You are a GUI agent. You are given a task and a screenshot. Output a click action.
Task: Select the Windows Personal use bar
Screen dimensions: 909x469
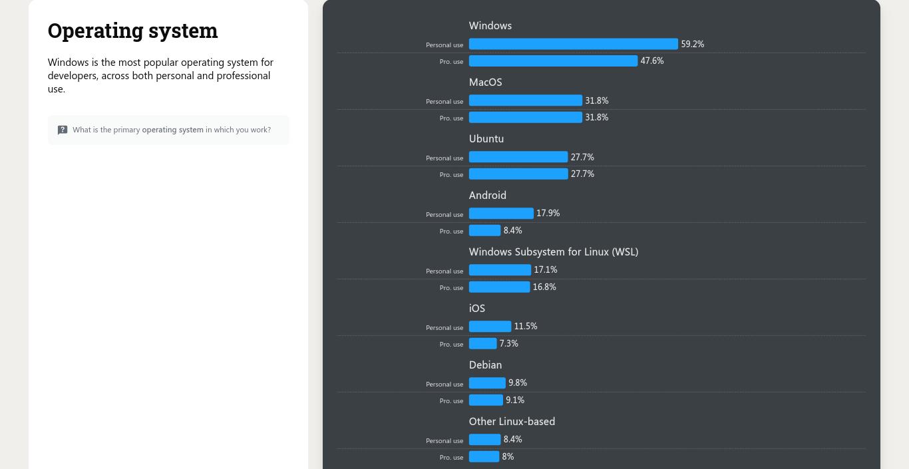tap(572, 44)
